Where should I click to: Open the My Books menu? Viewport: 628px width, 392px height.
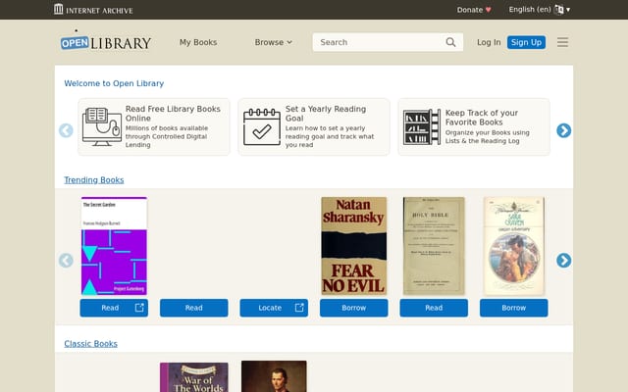[x=198, y=42]
